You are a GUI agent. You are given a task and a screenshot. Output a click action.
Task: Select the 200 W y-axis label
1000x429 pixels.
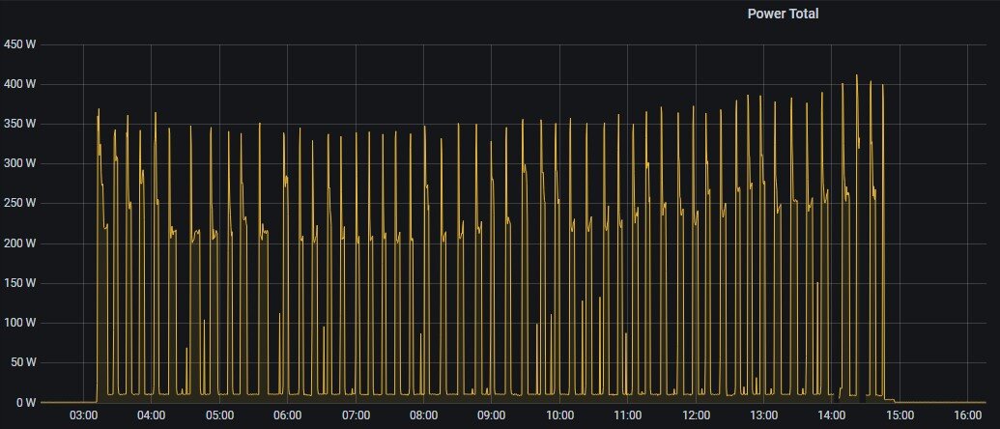pos(19,243)
